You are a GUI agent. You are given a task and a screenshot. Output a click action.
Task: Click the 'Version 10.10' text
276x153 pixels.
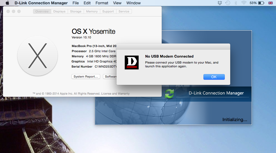pos(81,37)
